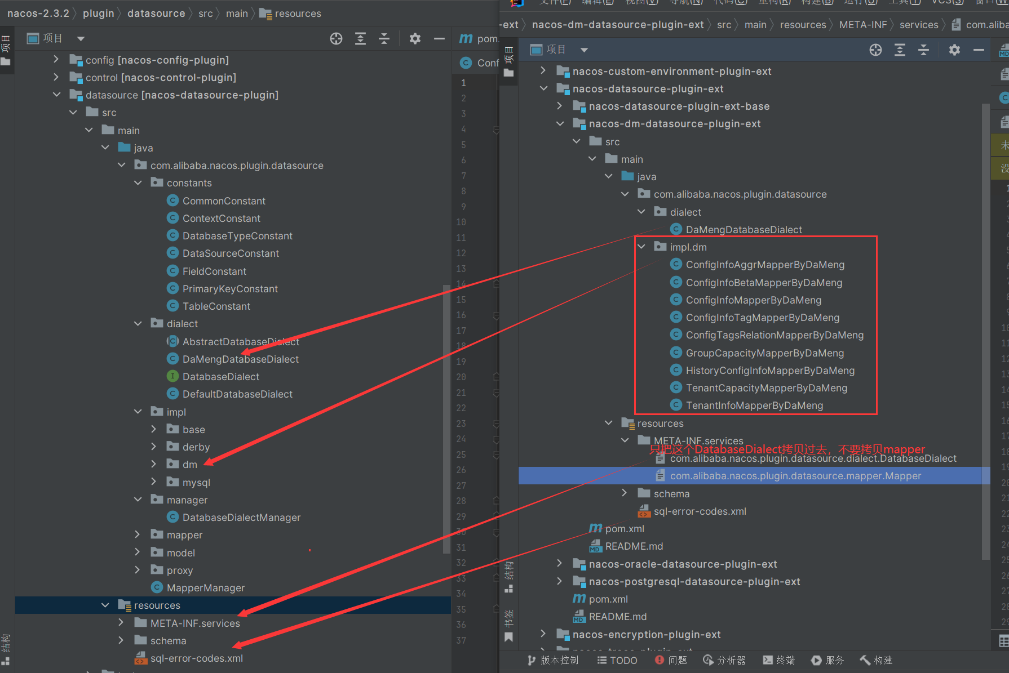Select DaMengDatabaseDialect class in left tree

(240, 359)
